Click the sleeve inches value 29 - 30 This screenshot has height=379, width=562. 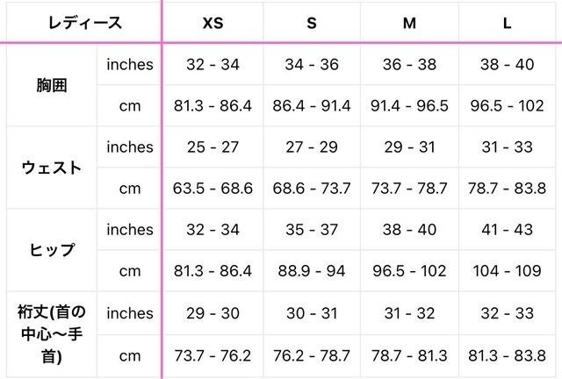(213, 313)
